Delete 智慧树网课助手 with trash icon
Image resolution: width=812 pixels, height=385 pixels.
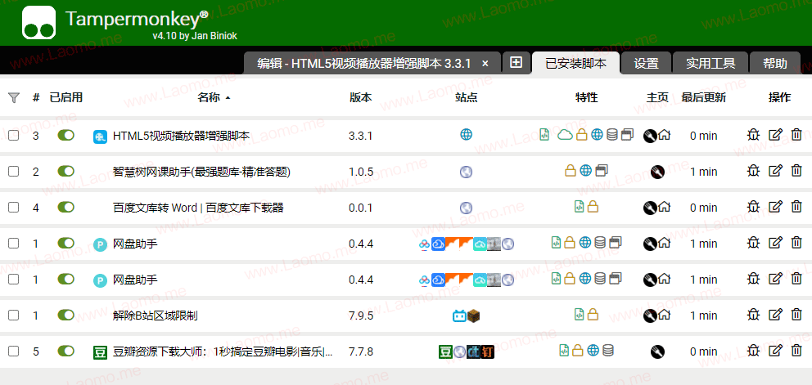[796, 171]
